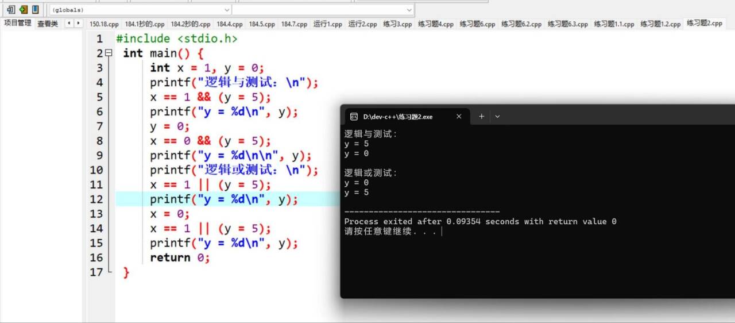Click the #include <stdio.h> line in the editor
Screen dimensions: 735x323
click(177, 39)
